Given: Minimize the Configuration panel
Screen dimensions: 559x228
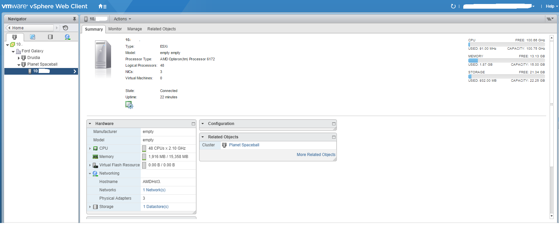Looking at the screenshot, I should click(334, 124).
